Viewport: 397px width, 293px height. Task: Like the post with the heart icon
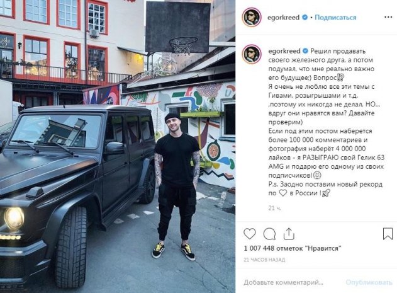tap(250, 234)
